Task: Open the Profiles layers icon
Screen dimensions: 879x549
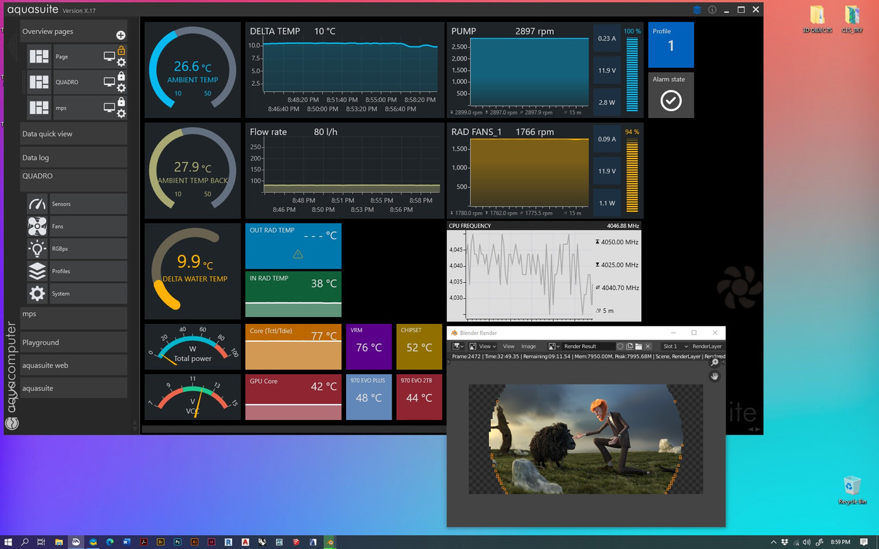Action: tap(37, 271)
